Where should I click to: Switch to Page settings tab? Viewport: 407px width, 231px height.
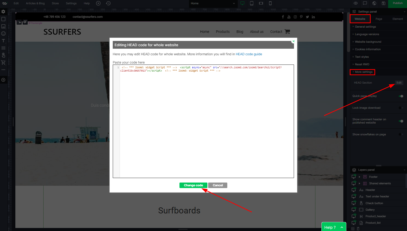[x=379, y=19]
